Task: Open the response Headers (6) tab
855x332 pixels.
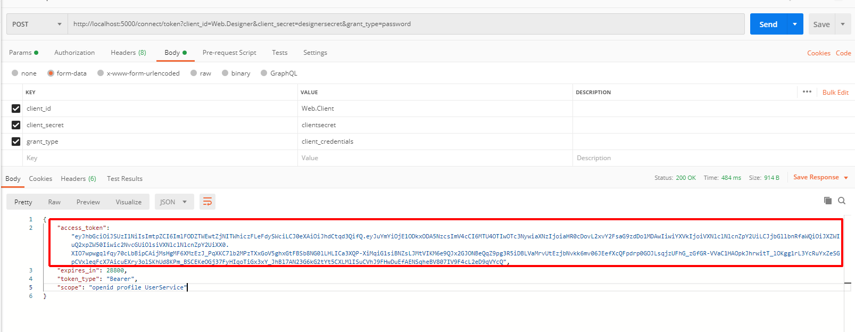Action: [x=78, y=179]
